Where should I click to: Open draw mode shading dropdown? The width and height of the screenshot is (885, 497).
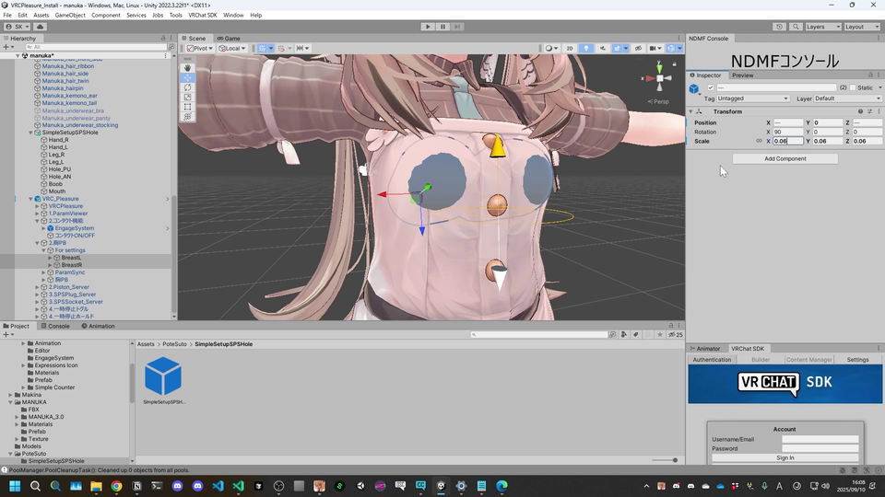(551, 49)
